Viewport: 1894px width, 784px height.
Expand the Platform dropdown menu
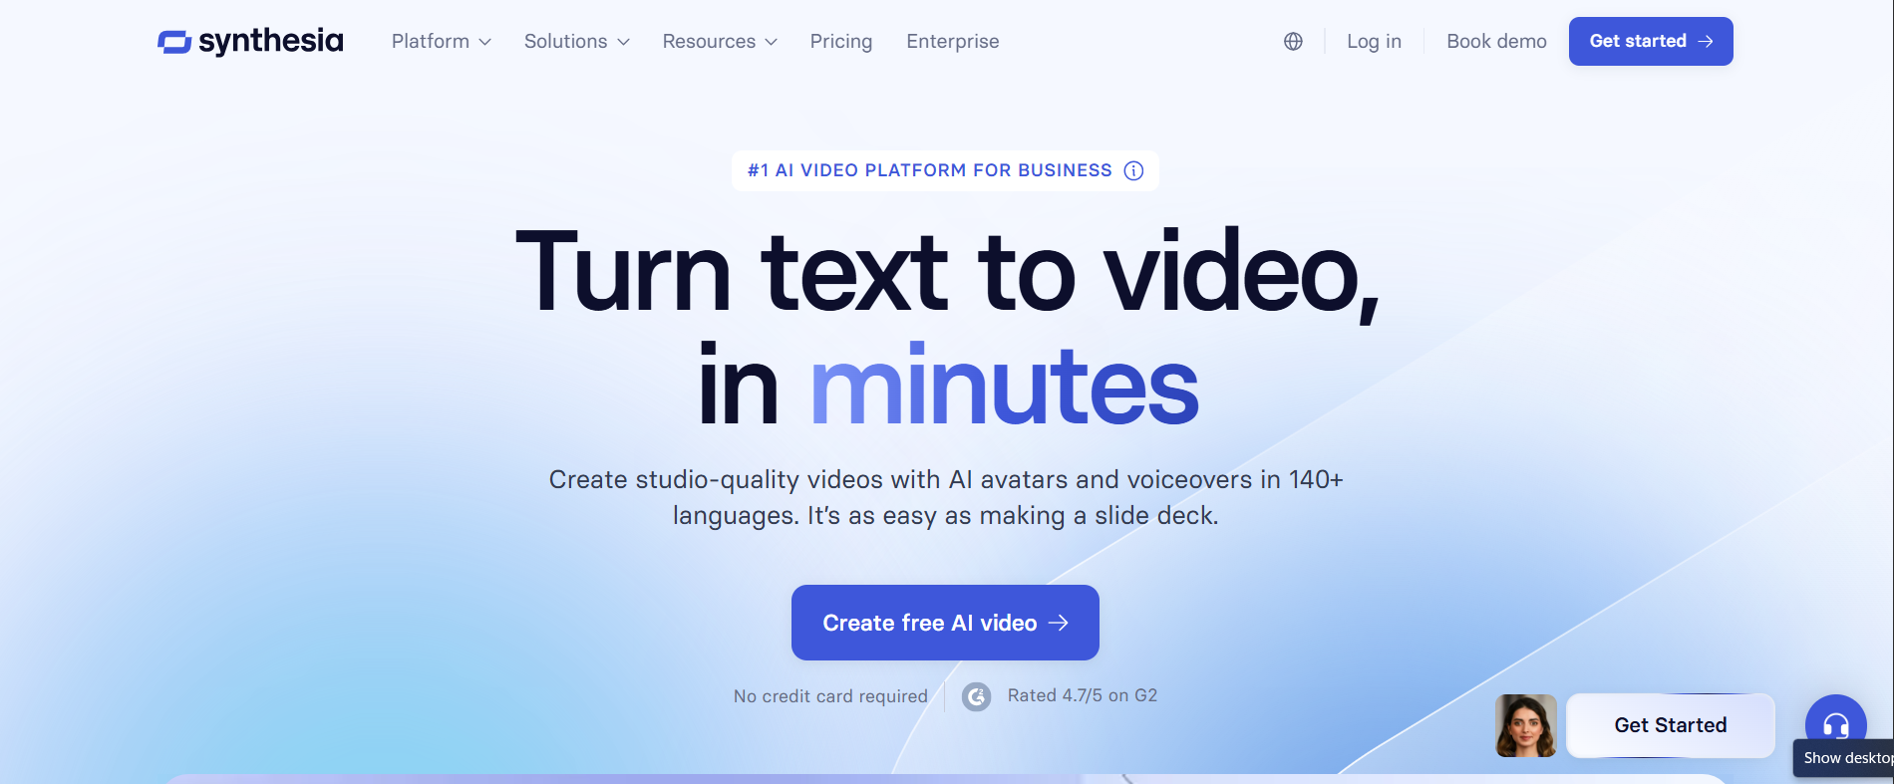click(442, 41)
